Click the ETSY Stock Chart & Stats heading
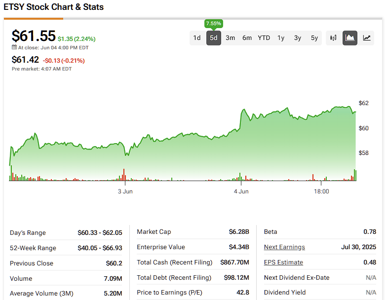 (x=54, y=7)
